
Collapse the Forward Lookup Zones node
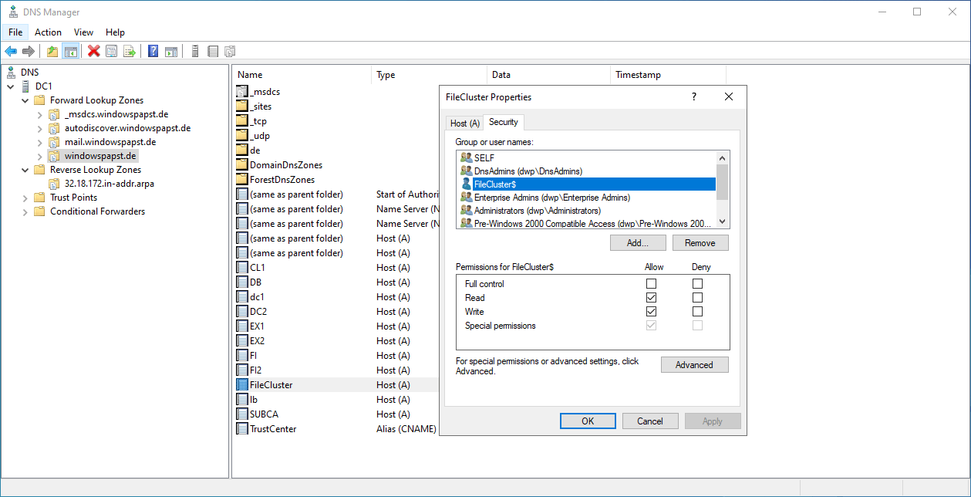pos(25,100)
